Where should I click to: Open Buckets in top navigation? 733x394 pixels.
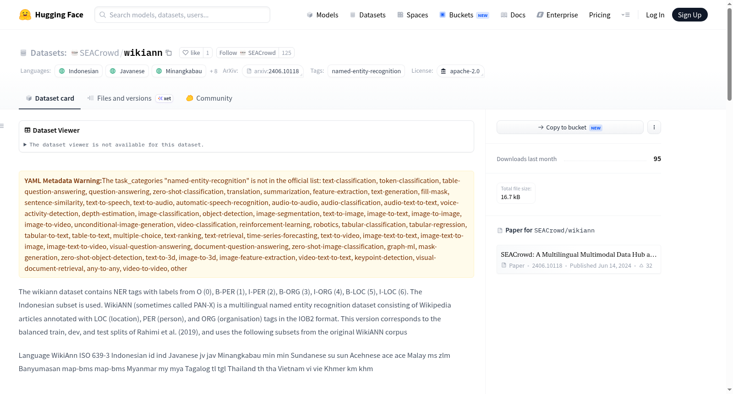[464, 15]
